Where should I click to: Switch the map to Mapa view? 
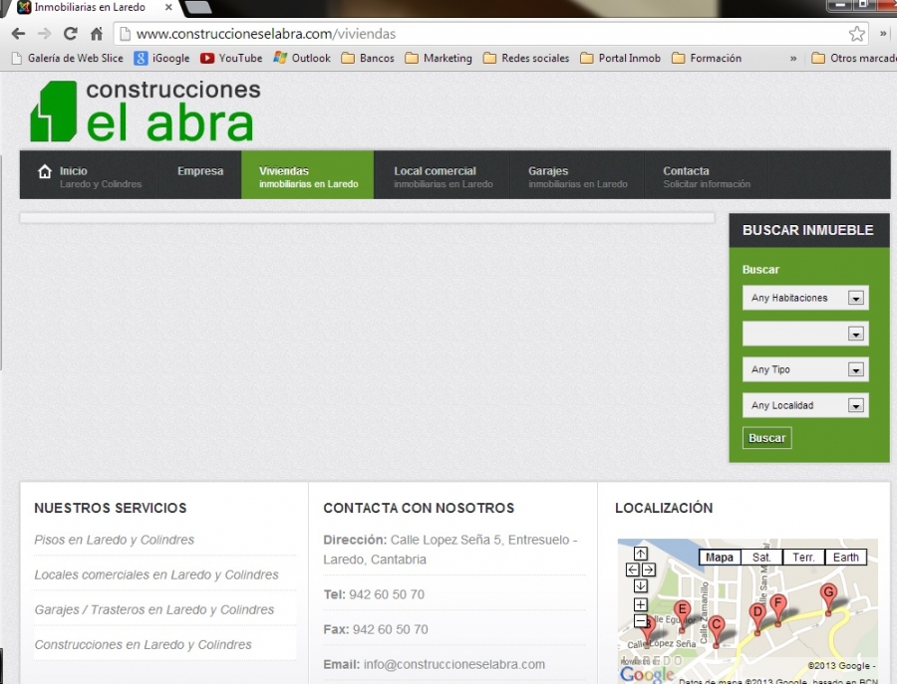(720, 558)
